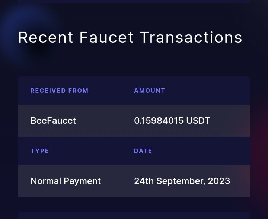Click the word Faucet in the heading
This screenshot has width=268, height=219.
coord(106,38)
